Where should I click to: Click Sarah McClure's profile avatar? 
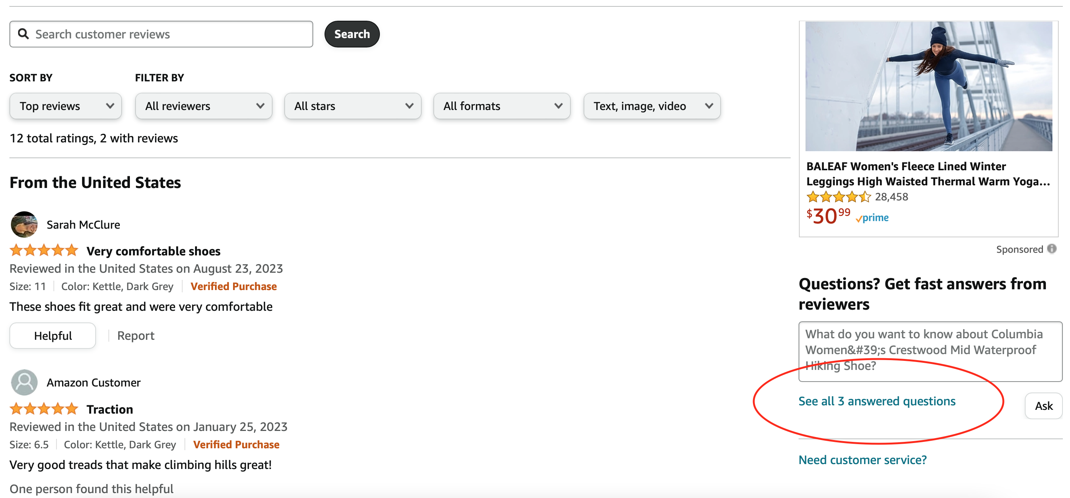(x=24, y=225)
